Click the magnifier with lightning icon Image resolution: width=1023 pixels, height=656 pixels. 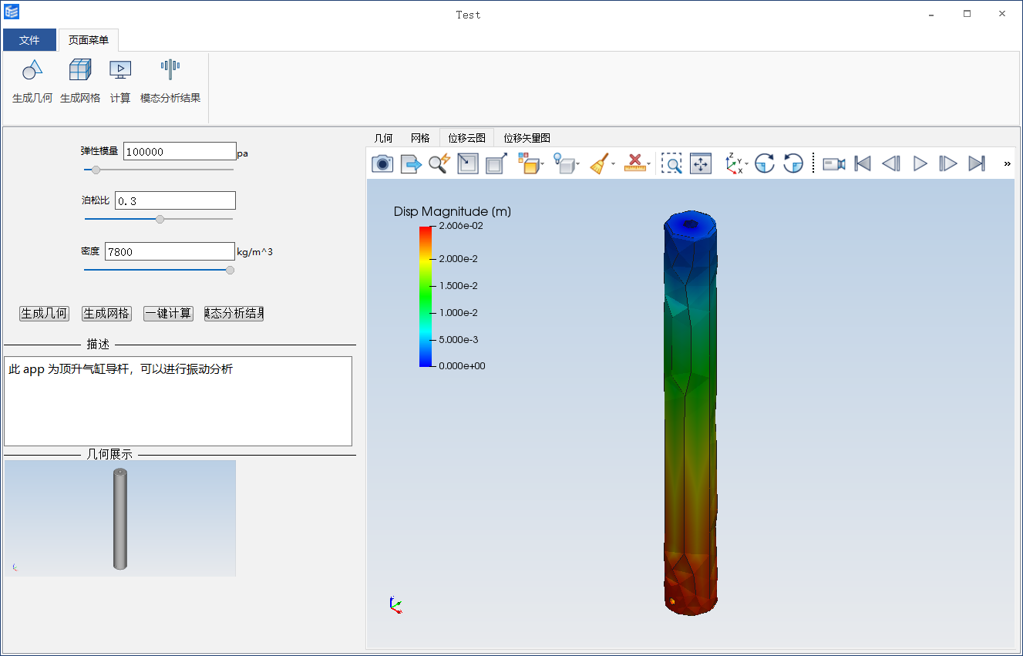(439, 163)
